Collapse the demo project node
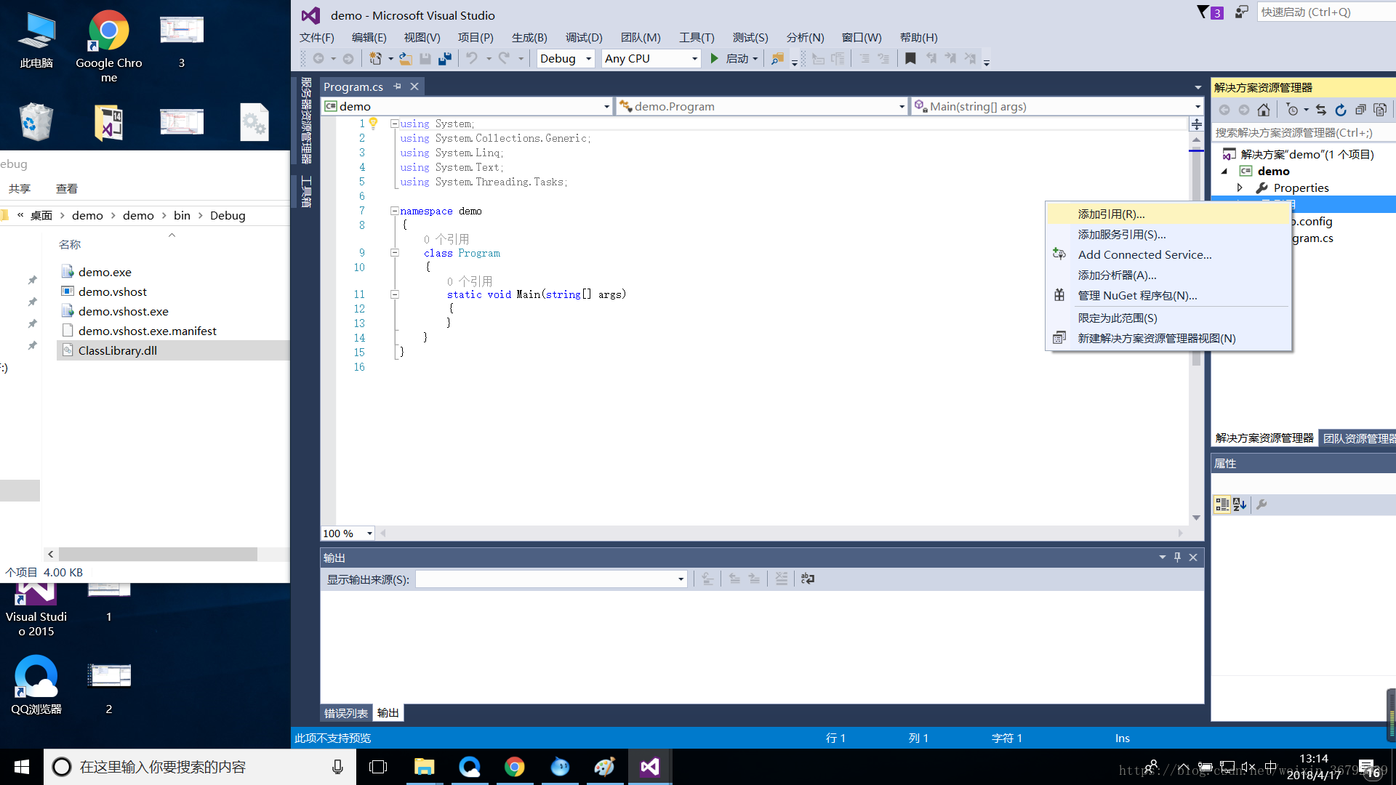 1224,172
